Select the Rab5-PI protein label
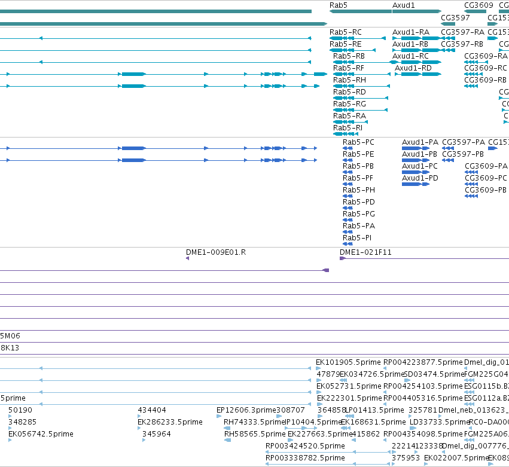The image size is (509, 467). pyautogui.click(x=357, y=238)
